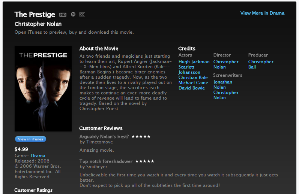This screenshot has width=299, height=194.
Task: Click review title Arguably Nolan's best?
Action: [x=104, y=137]
